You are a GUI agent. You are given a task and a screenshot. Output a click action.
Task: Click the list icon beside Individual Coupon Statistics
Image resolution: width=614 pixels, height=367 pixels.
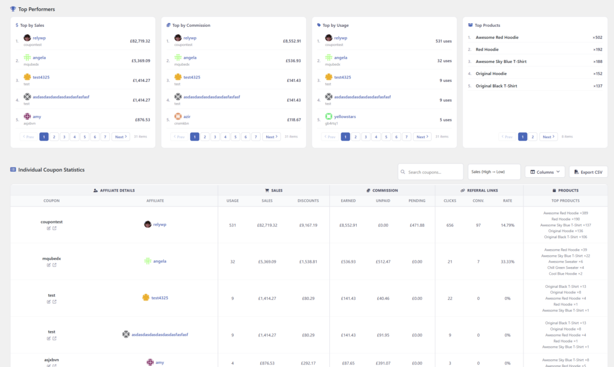(x=13, y=170)
